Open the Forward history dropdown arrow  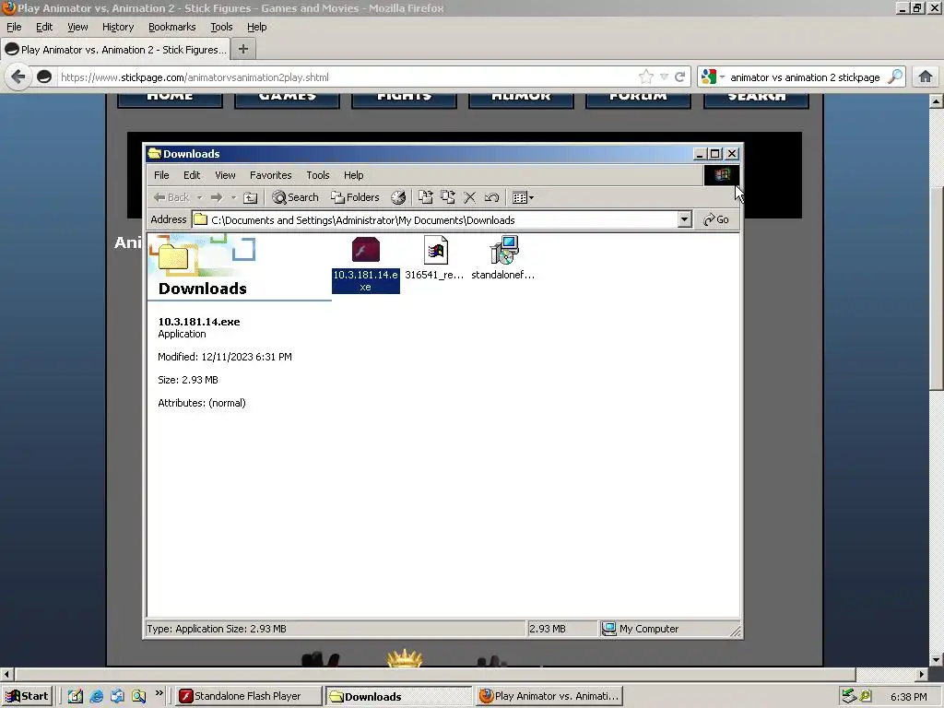pos(233,197)
